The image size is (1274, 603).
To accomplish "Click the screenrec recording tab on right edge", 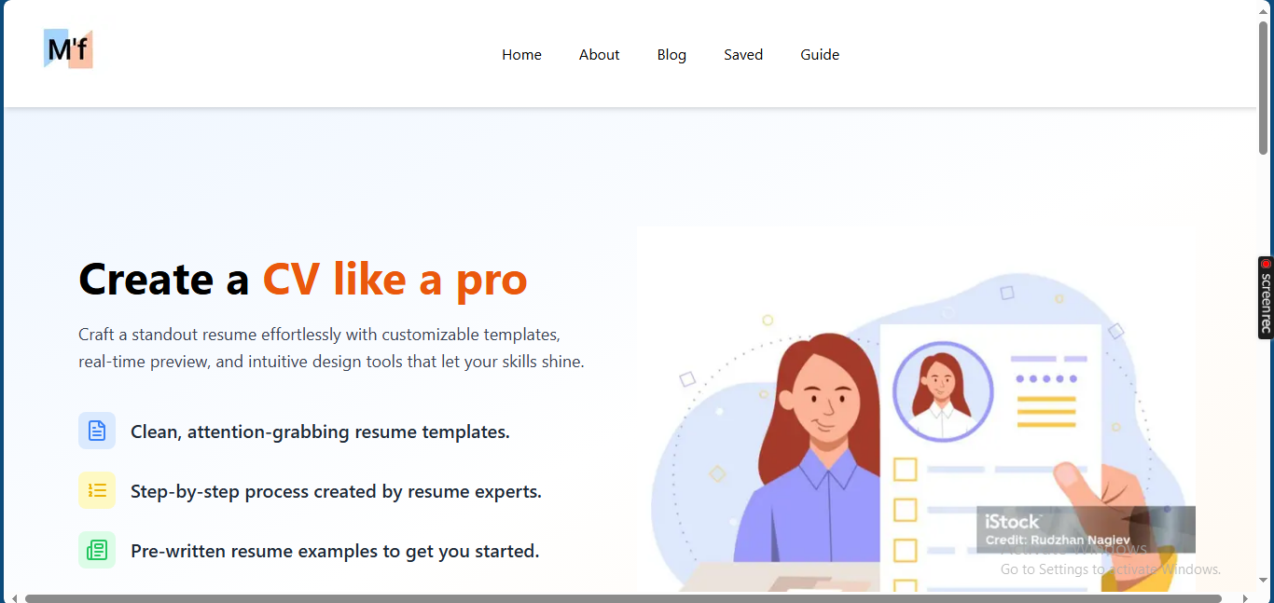I will point(1266,297).
